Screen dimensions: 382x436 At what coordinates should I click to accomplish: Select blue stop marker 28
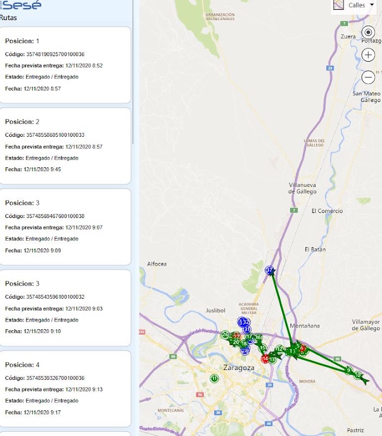245,350
